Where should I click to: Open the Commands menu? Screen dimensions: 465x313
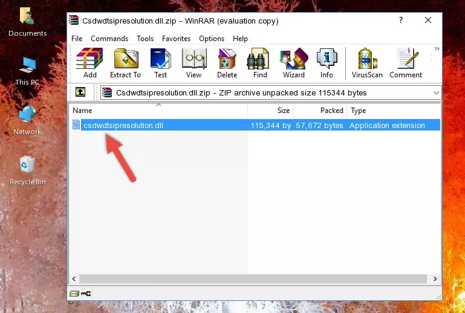109,39
